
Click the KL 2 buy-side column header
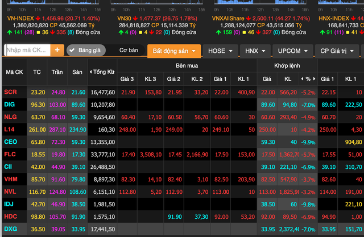tap(197, 79)
